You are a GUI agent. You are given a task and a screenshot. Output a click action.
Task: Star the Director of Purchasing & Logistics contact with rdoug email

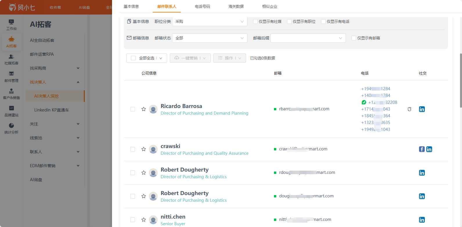144,173
